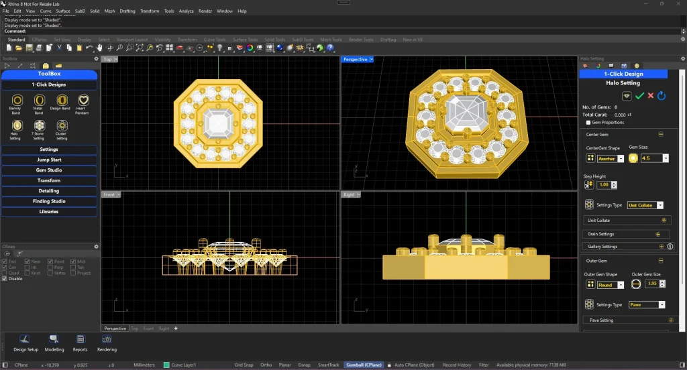Screen dimensions: 687x370
Task: Open the Gem Studio section
Action: click(49, 170)
